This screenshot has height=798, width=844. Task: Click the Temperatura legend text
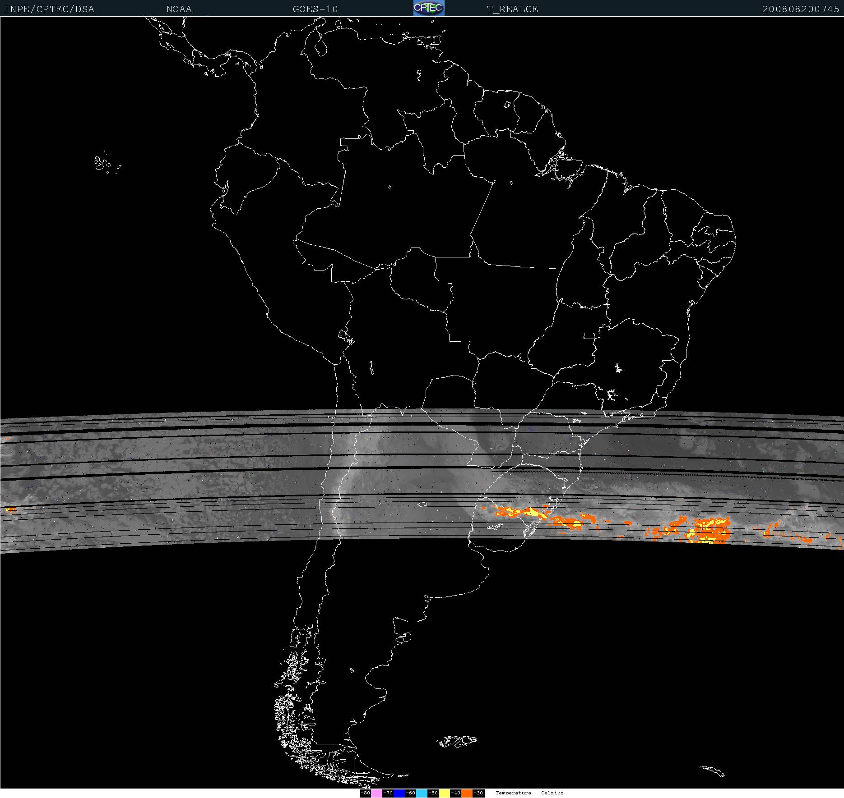pyautogui.click(x=513, y=793)
